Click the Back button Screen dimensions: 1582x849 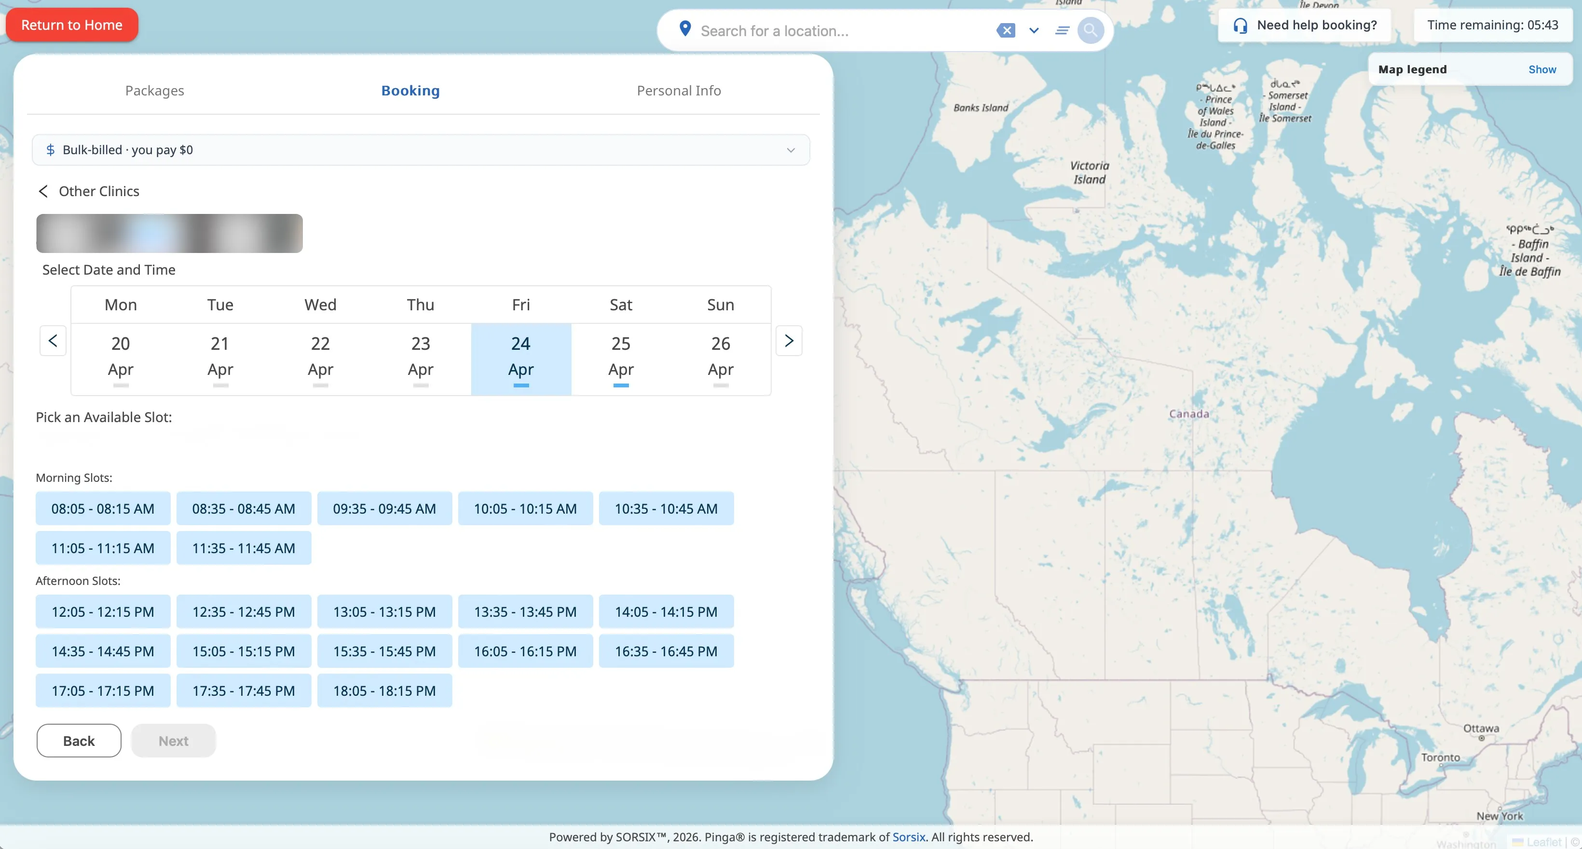[x=79, y=741]
